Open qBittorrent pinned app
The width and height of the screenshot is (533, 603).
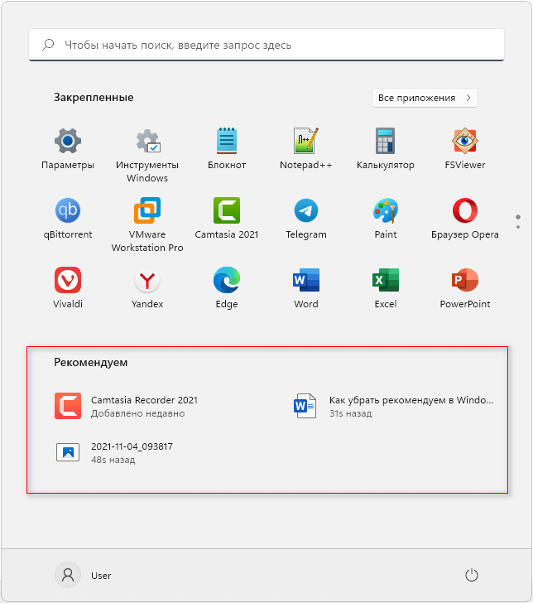click(68, 219)
